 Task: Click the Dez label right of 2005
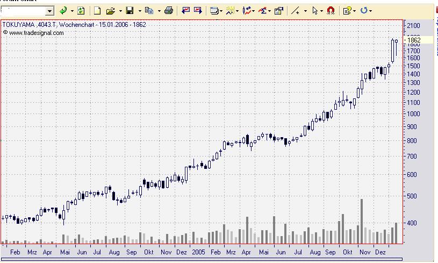tap(380, 252)
